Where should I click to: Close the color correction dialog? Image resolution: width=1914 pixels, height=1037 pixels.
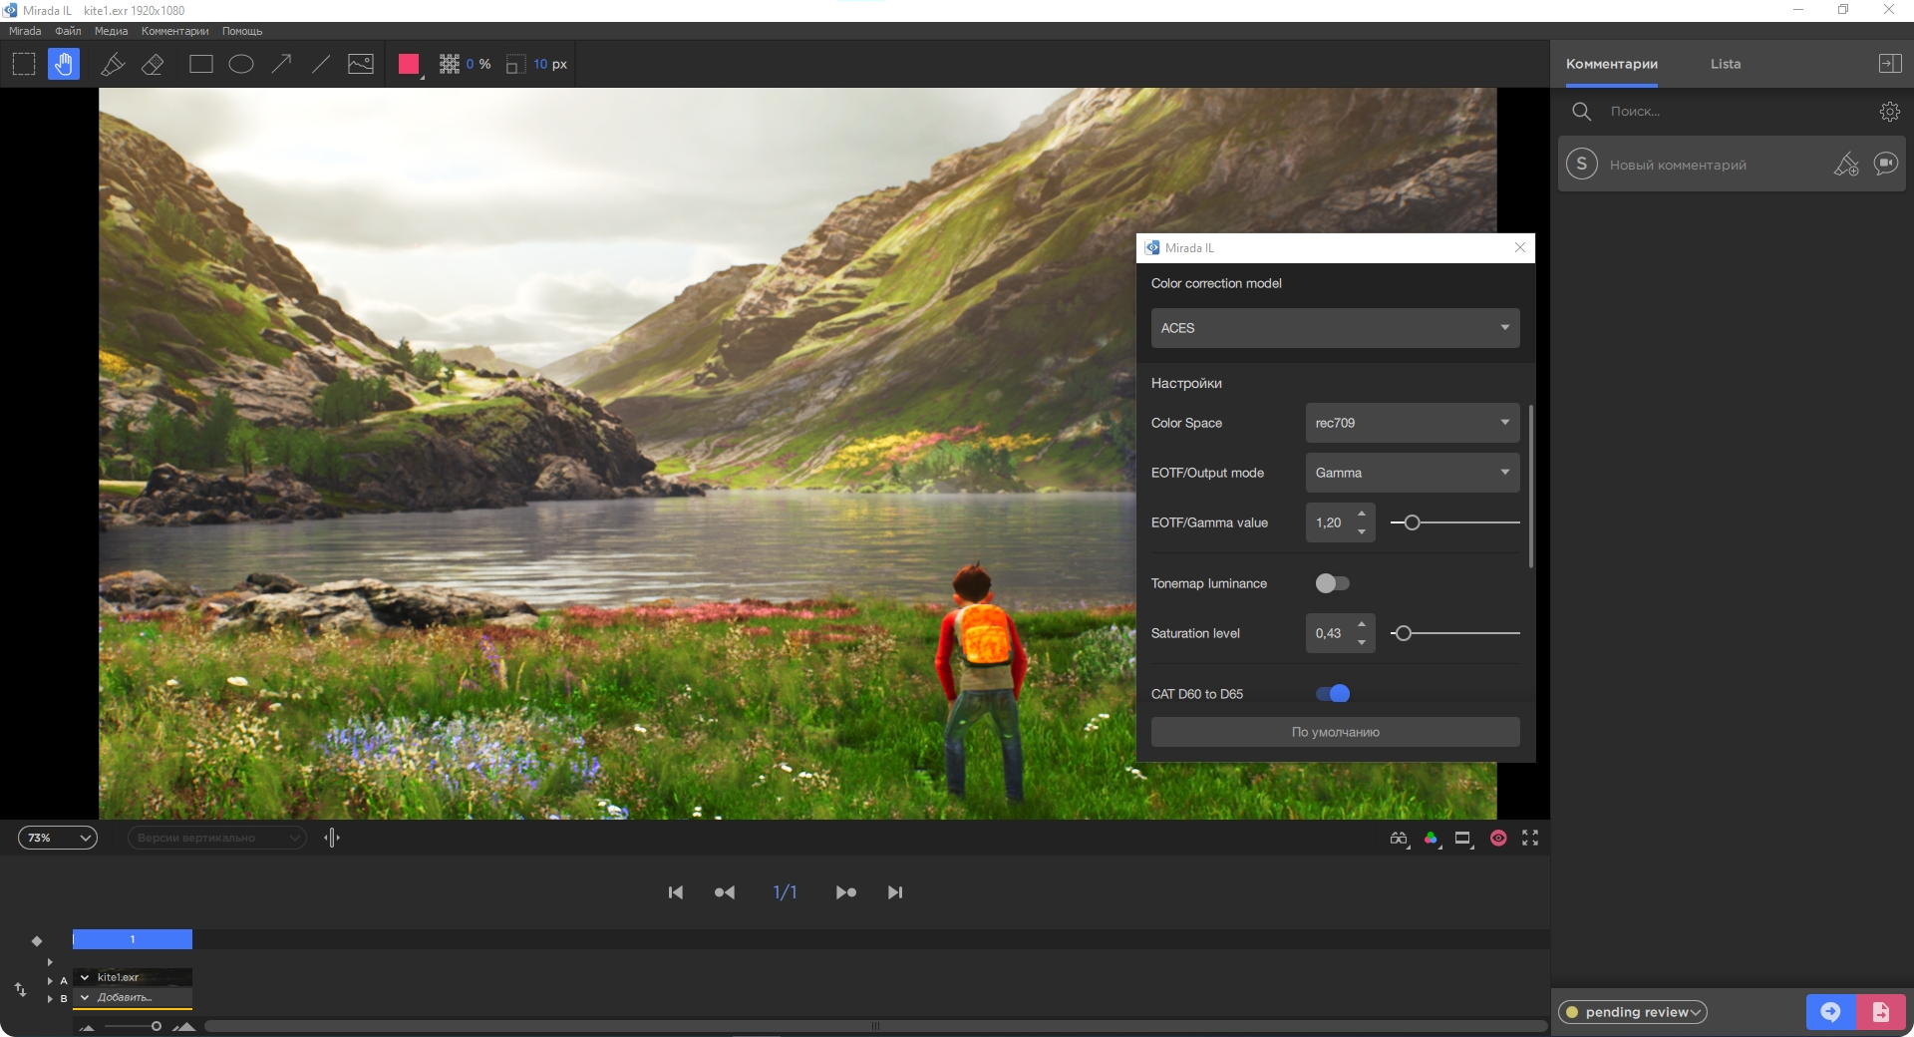click(1520, 247)
